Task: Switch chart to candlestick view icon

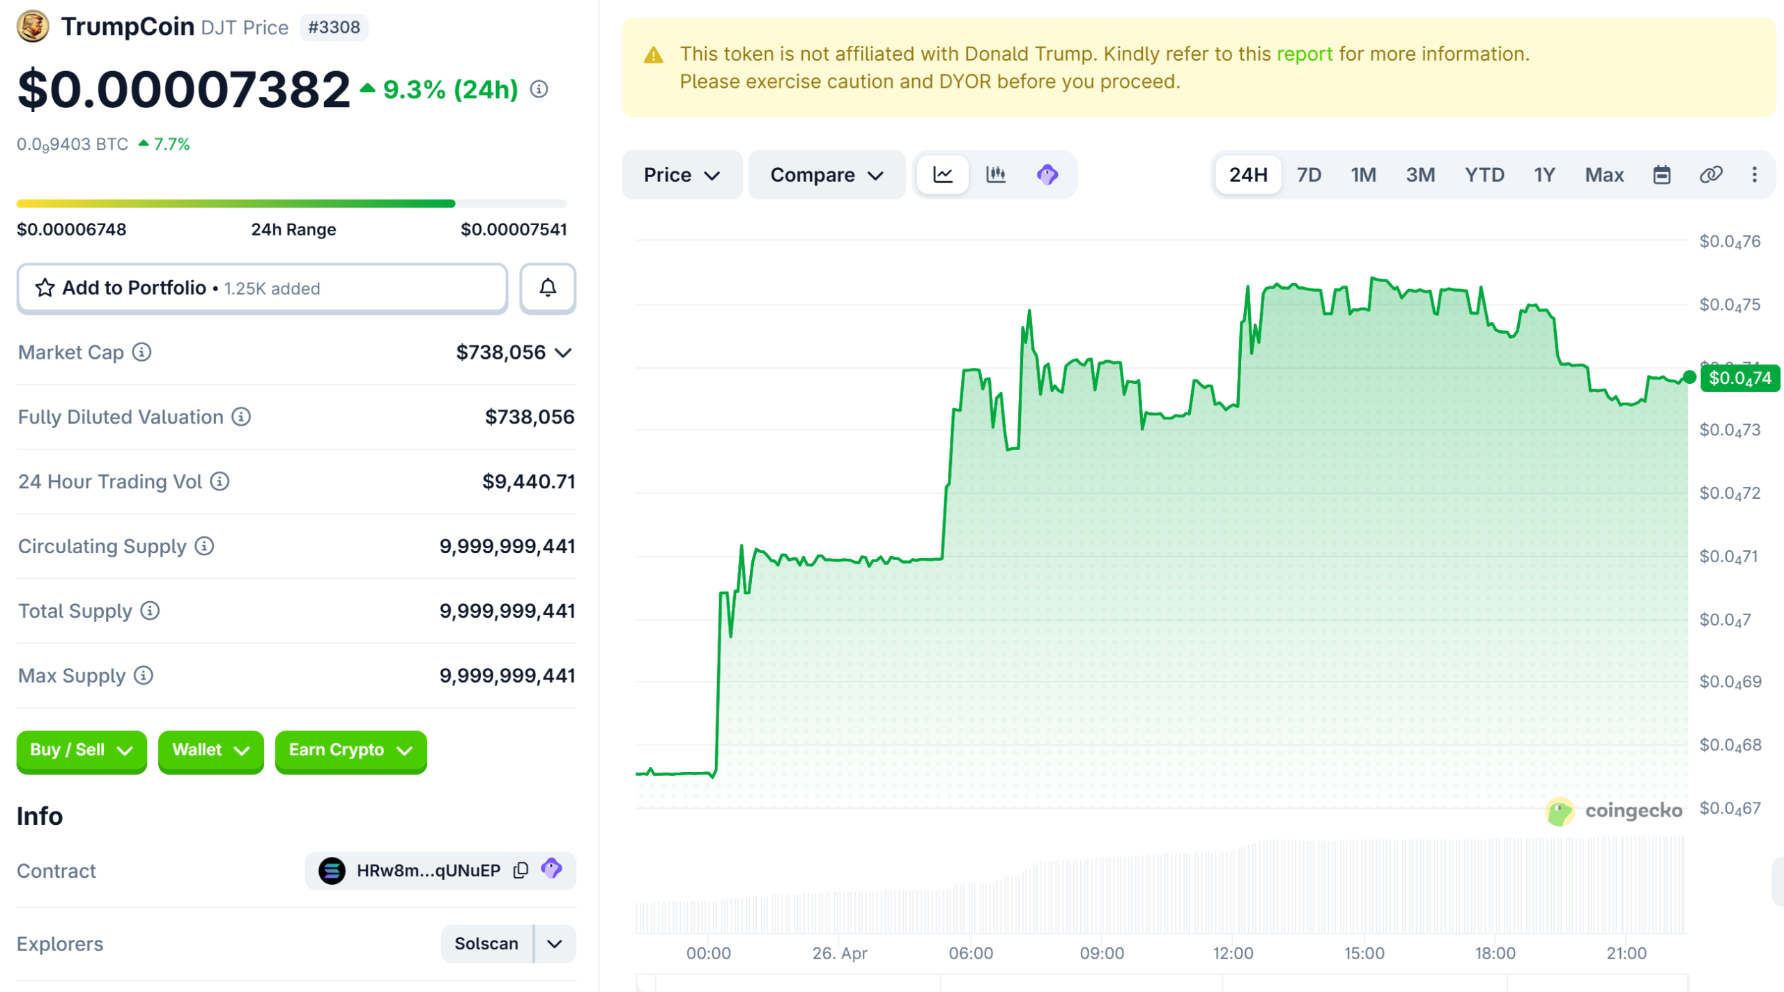Action: point(996,175)
